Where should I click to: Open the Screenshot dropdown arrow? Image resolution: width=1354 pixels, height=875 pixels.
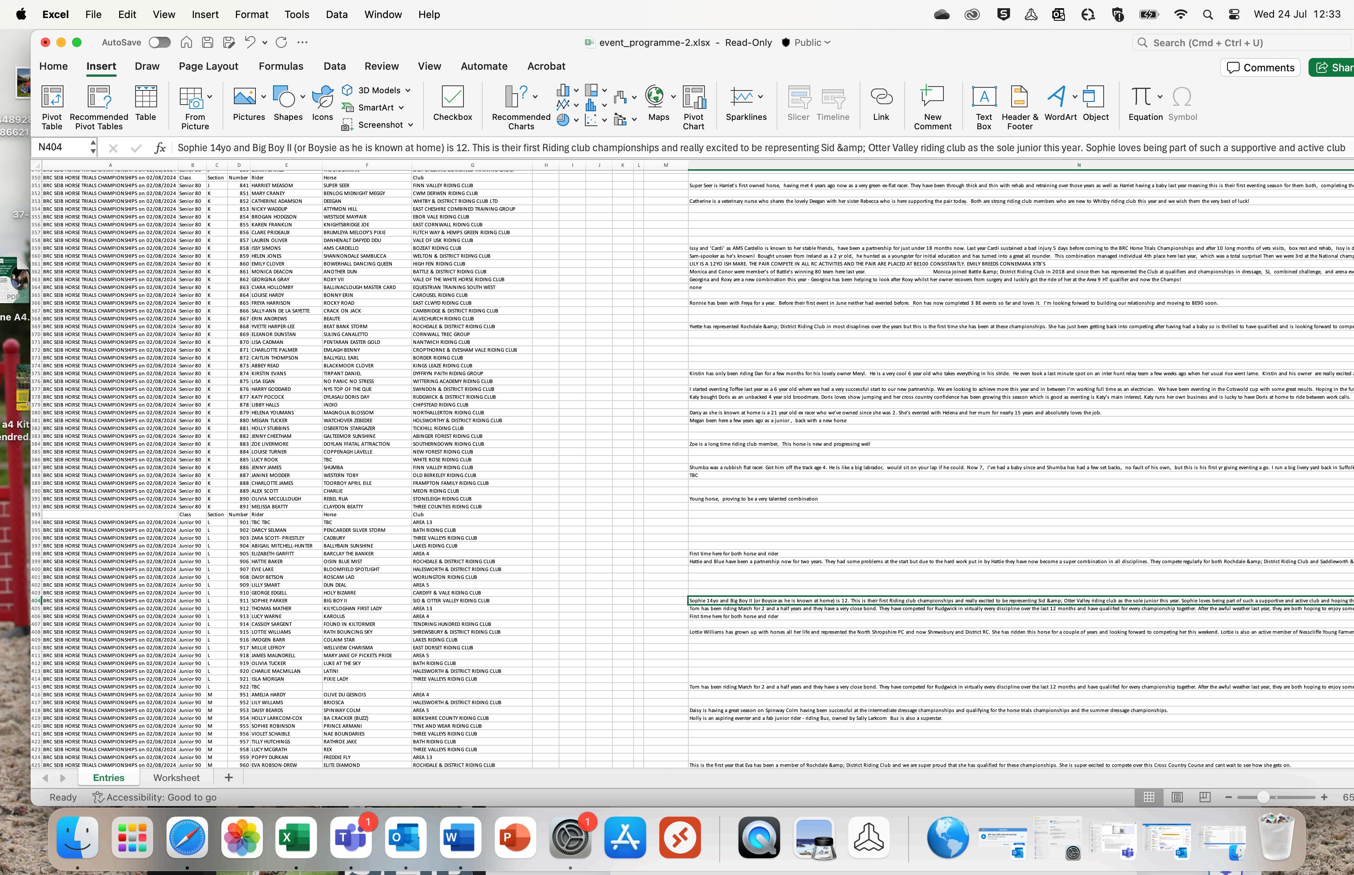tap(411, 125)
